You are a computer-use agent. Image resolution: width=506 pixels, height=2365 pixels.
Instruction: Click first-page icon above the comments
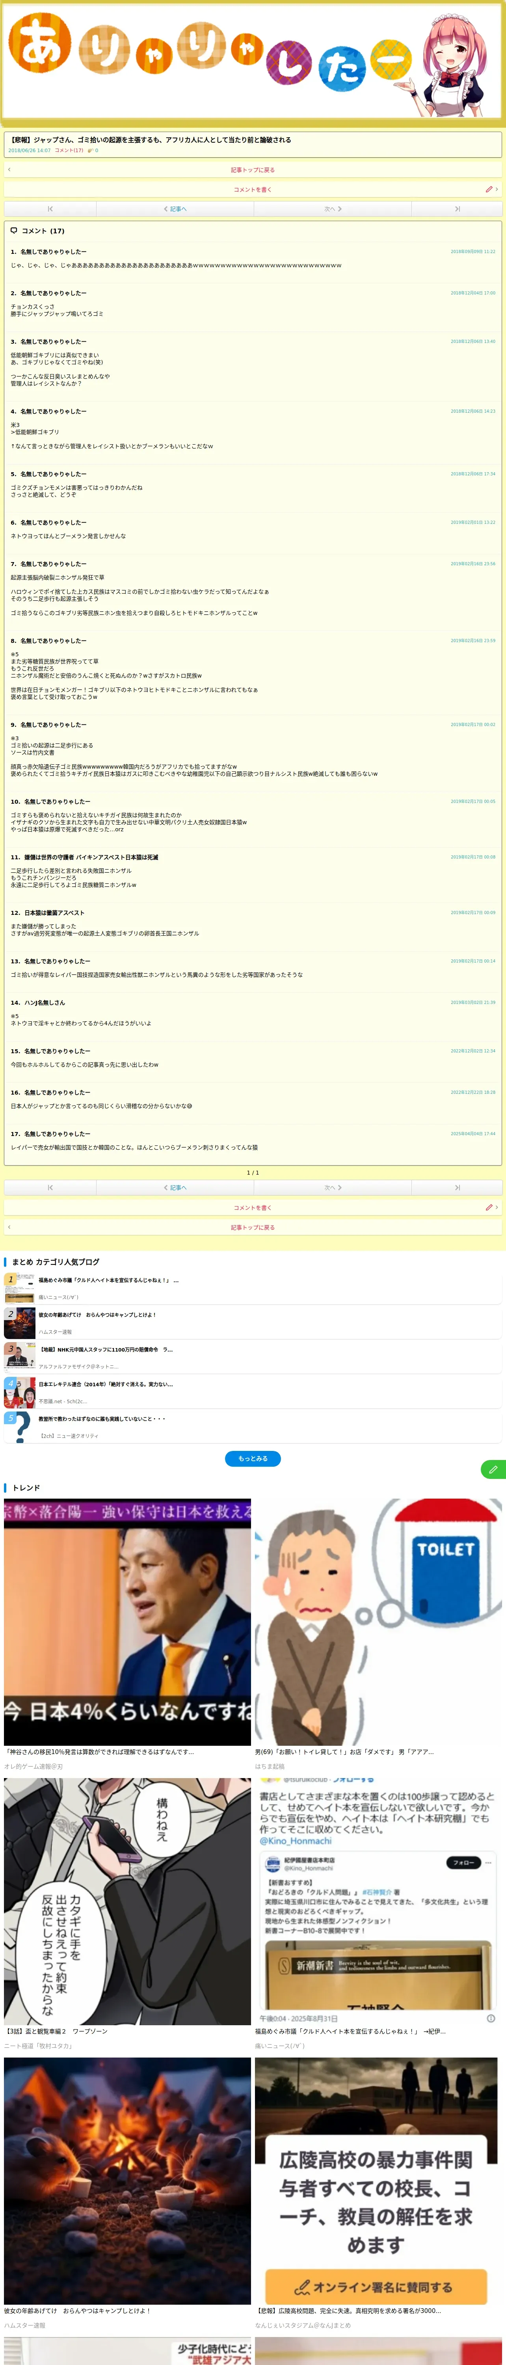(50, 209)
